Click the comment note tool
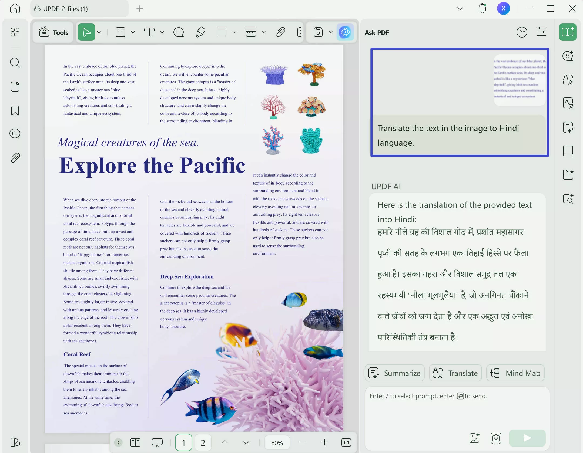583x453 pixels. pos(178,32)
